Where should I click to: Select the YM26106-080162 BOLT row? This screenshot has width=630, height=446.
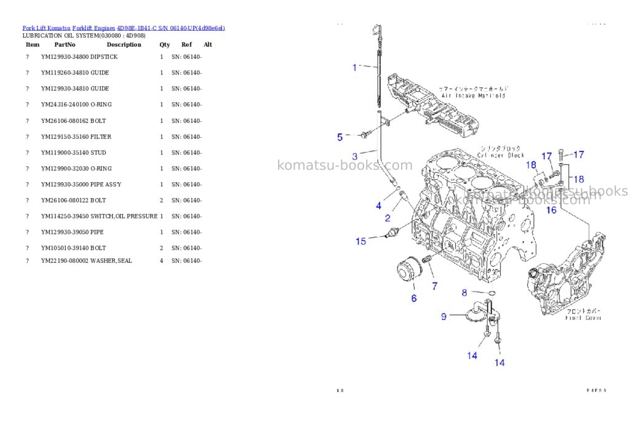[x=114, y=121]
